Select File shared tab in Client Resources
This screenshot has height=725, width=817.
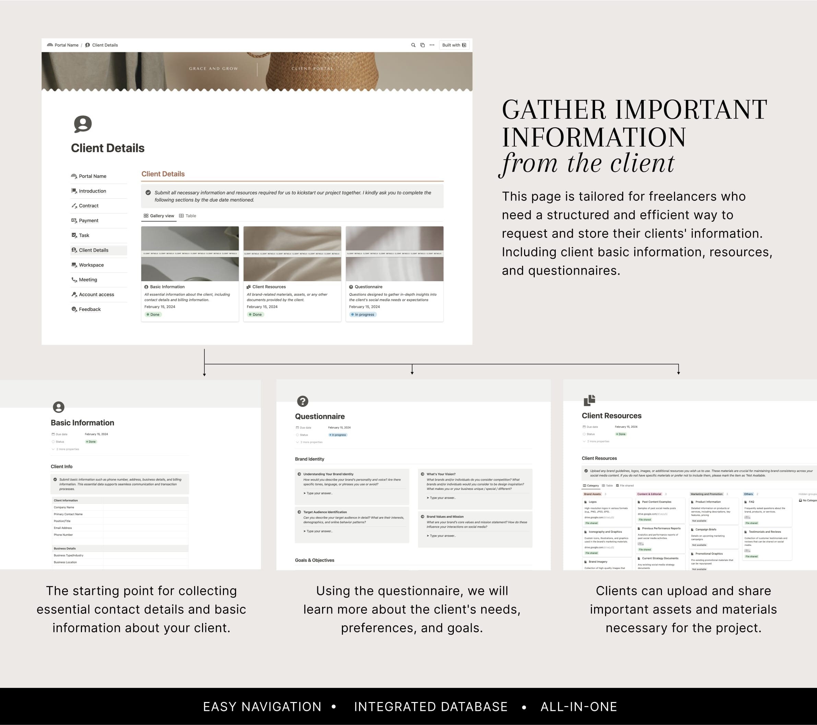625,486
